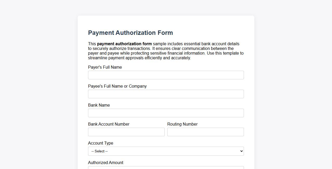Click the introductory description paragraph
Image resolution: width=332 pixels, height=169 pixels.
point(166,51)
